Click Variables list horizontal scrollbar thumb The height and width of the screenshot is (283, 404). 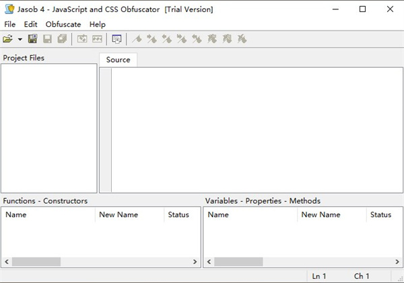238,262
